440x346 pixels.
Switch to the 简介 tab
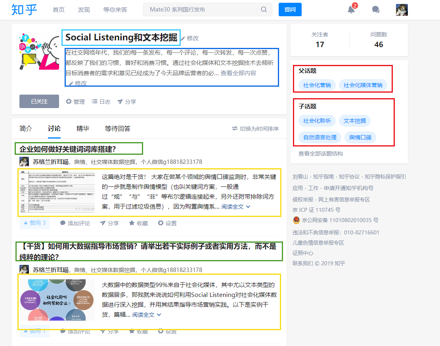[x=26, y=129]
